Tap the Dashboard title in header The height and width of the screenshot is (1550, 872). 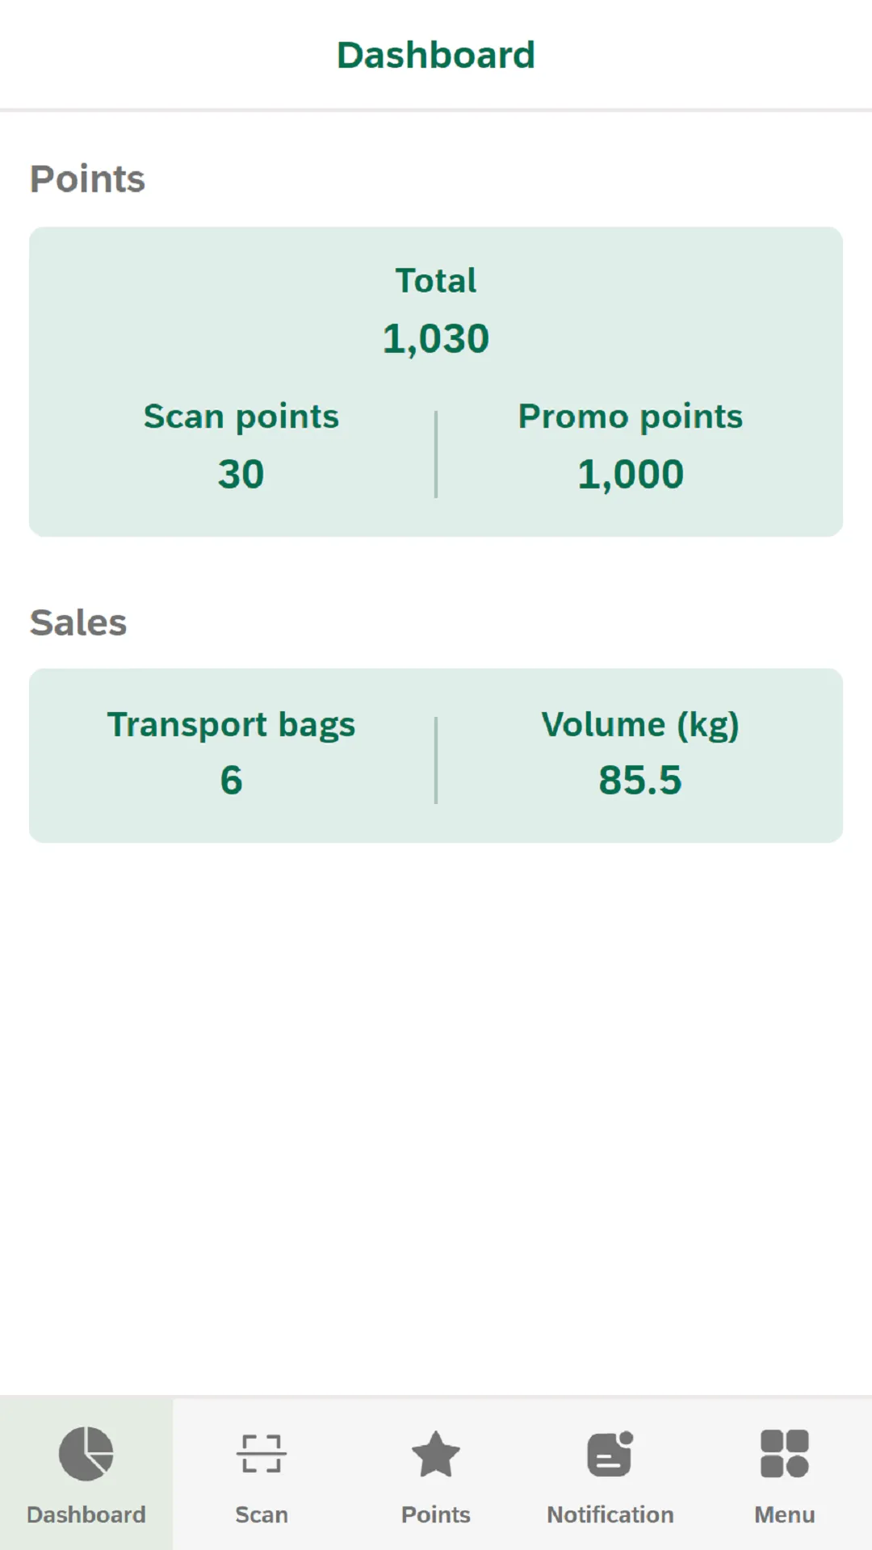(436, 55)
